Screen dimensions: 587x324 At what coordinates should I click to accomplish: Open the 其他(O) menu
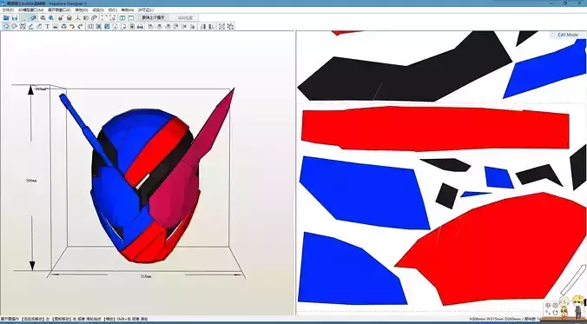click(x=82, y=10)
